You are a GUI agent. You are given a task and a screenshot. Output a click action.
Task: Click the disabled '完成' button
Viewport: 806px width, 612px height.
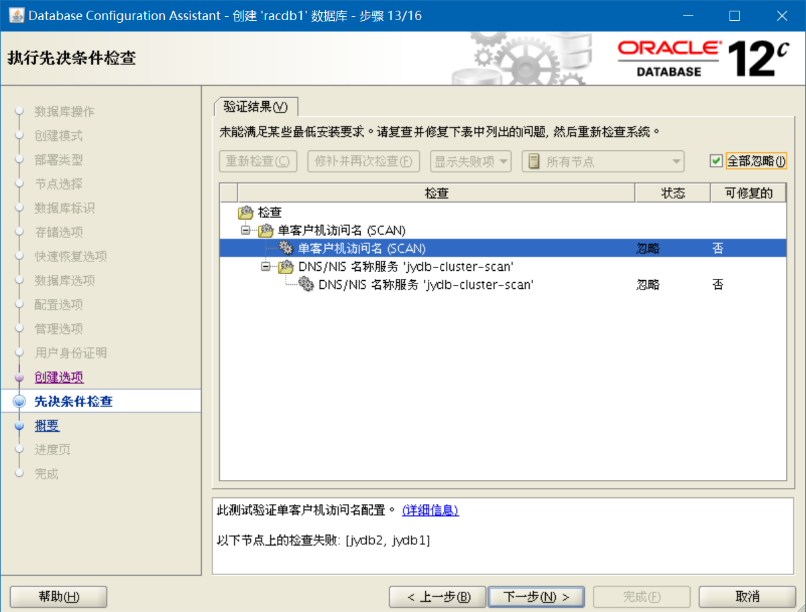click(x=641, y=597)
